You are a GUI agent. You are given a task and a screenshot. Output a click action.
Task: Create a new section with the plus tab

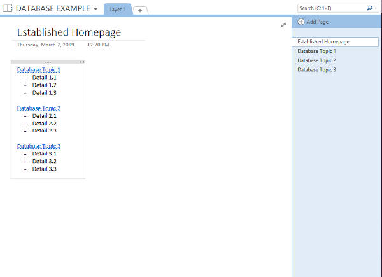coord(140,10)
